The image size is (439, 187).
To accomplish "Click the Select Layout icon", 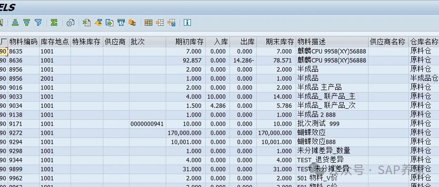I will 160,23.
